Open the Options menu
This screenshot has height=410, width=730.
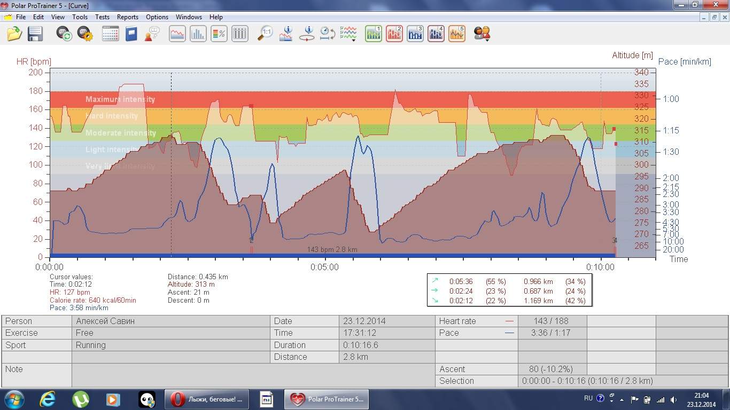157,17
